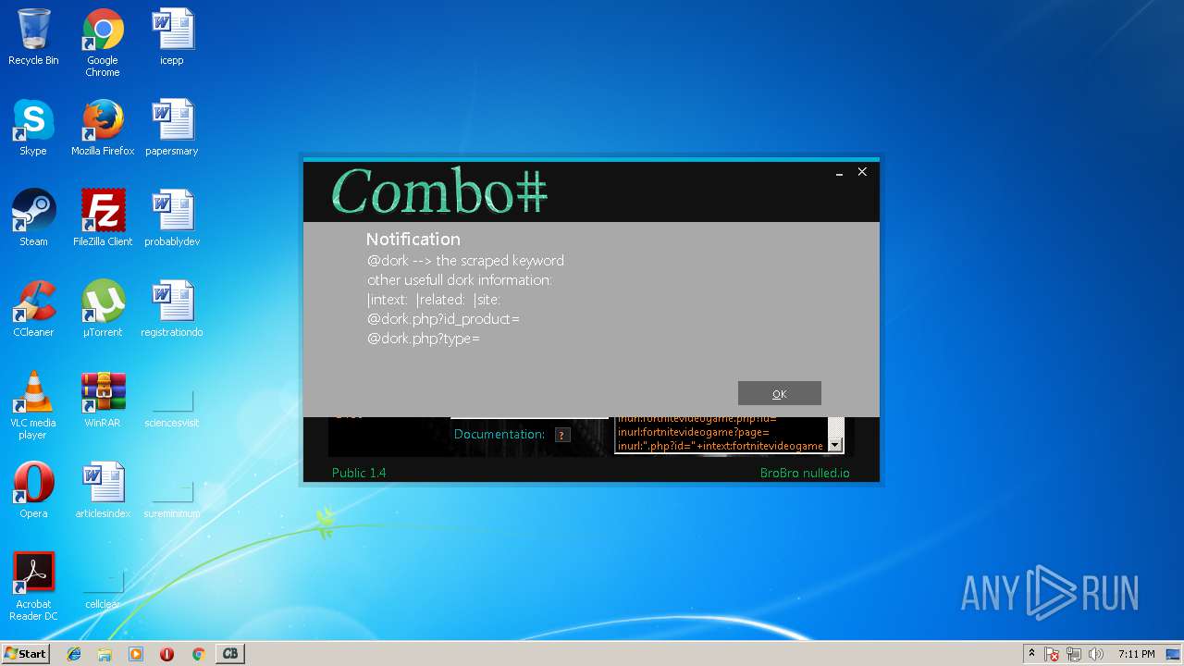
Task: Select the sciencesvisit desktop file
Action: 172,407
